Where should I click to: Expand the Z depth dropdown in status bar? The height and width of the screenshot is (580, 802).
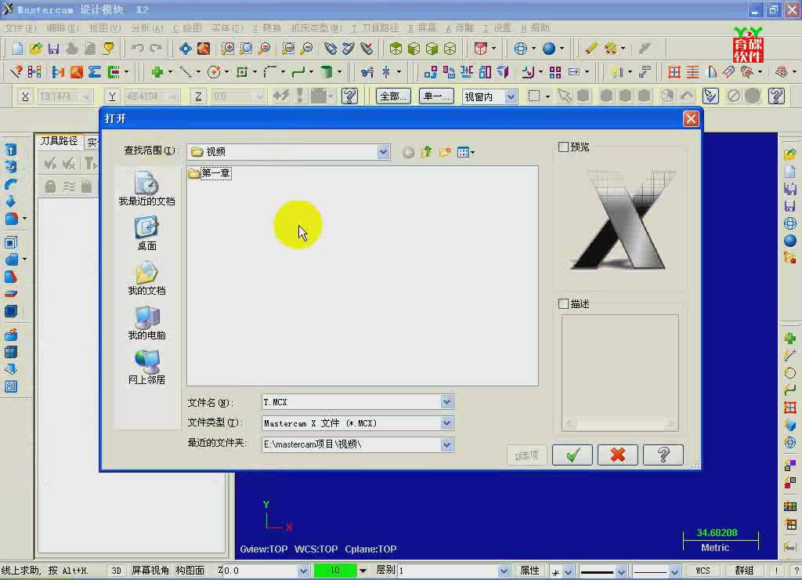pos(303,571)
